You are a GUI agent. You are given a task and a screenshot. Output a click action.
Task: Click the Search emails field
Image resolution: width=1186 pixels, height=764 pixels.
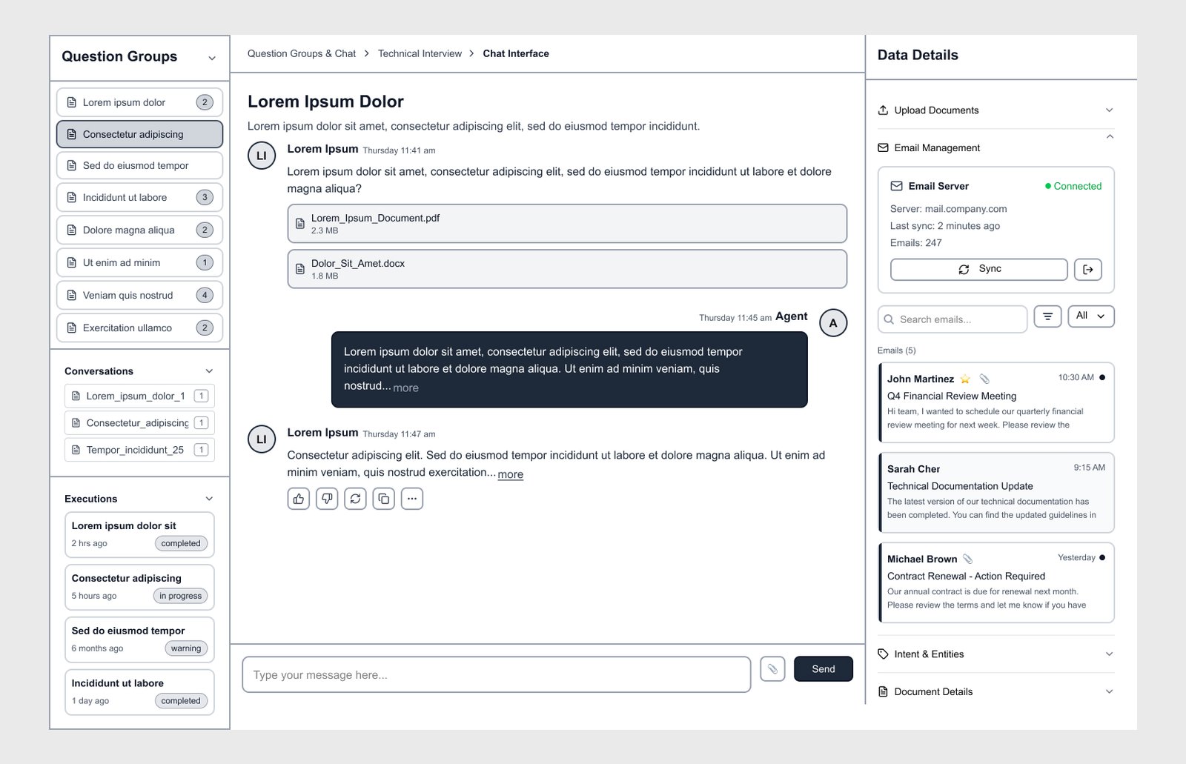[x=953, y=319]
